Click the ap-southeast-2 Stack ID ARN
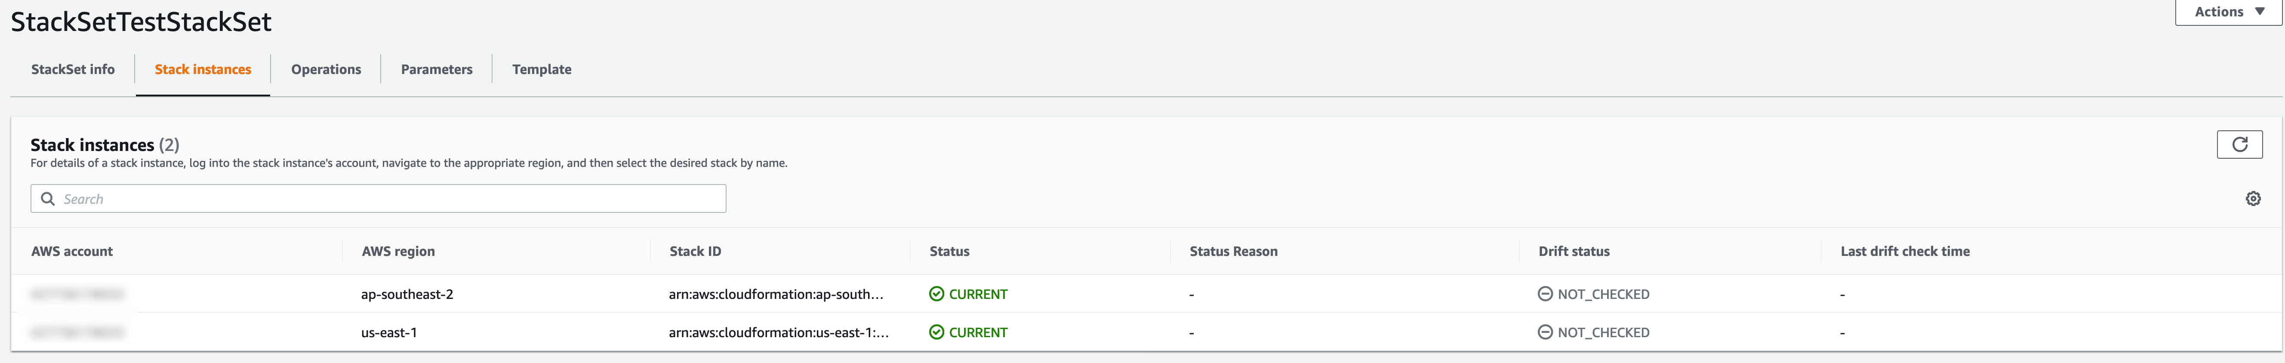This screenshot has width=2285, height=363. pyautogui.click(x=776, y=294)
